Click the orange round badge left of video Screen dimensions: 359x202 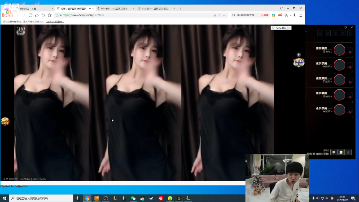5,121
